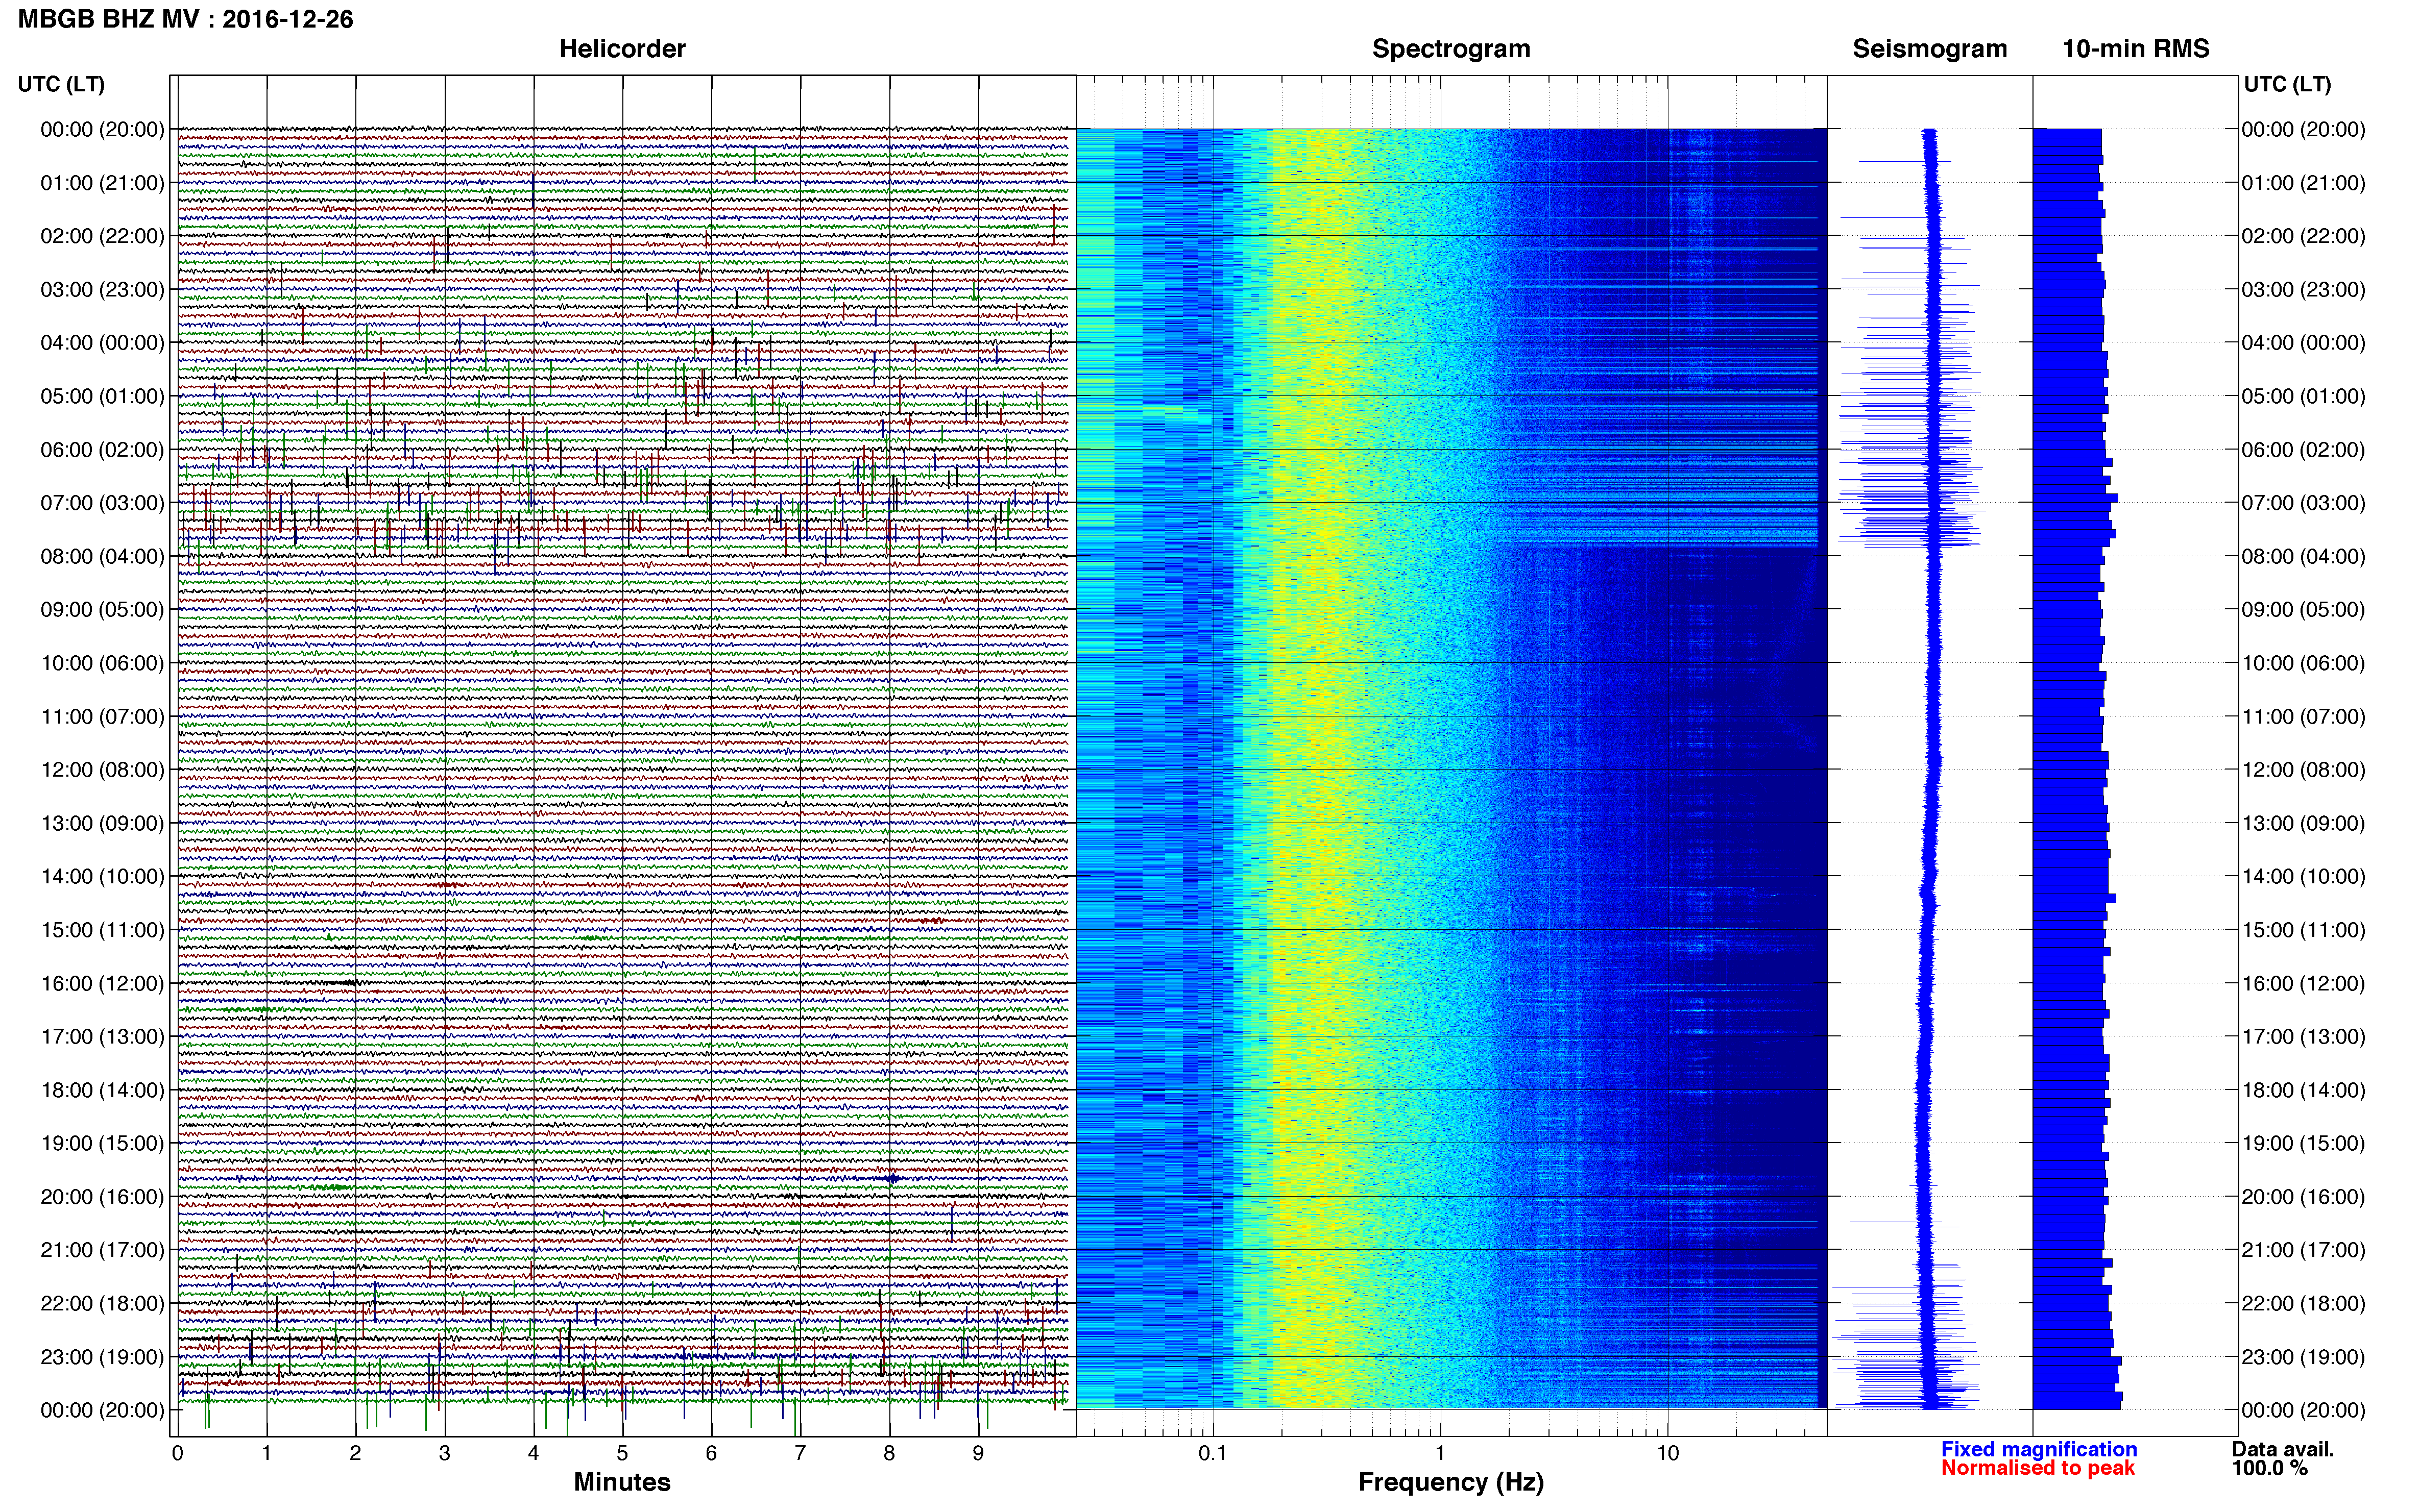Click left time label 04:00 (00:00)

[x=102, y=343]
